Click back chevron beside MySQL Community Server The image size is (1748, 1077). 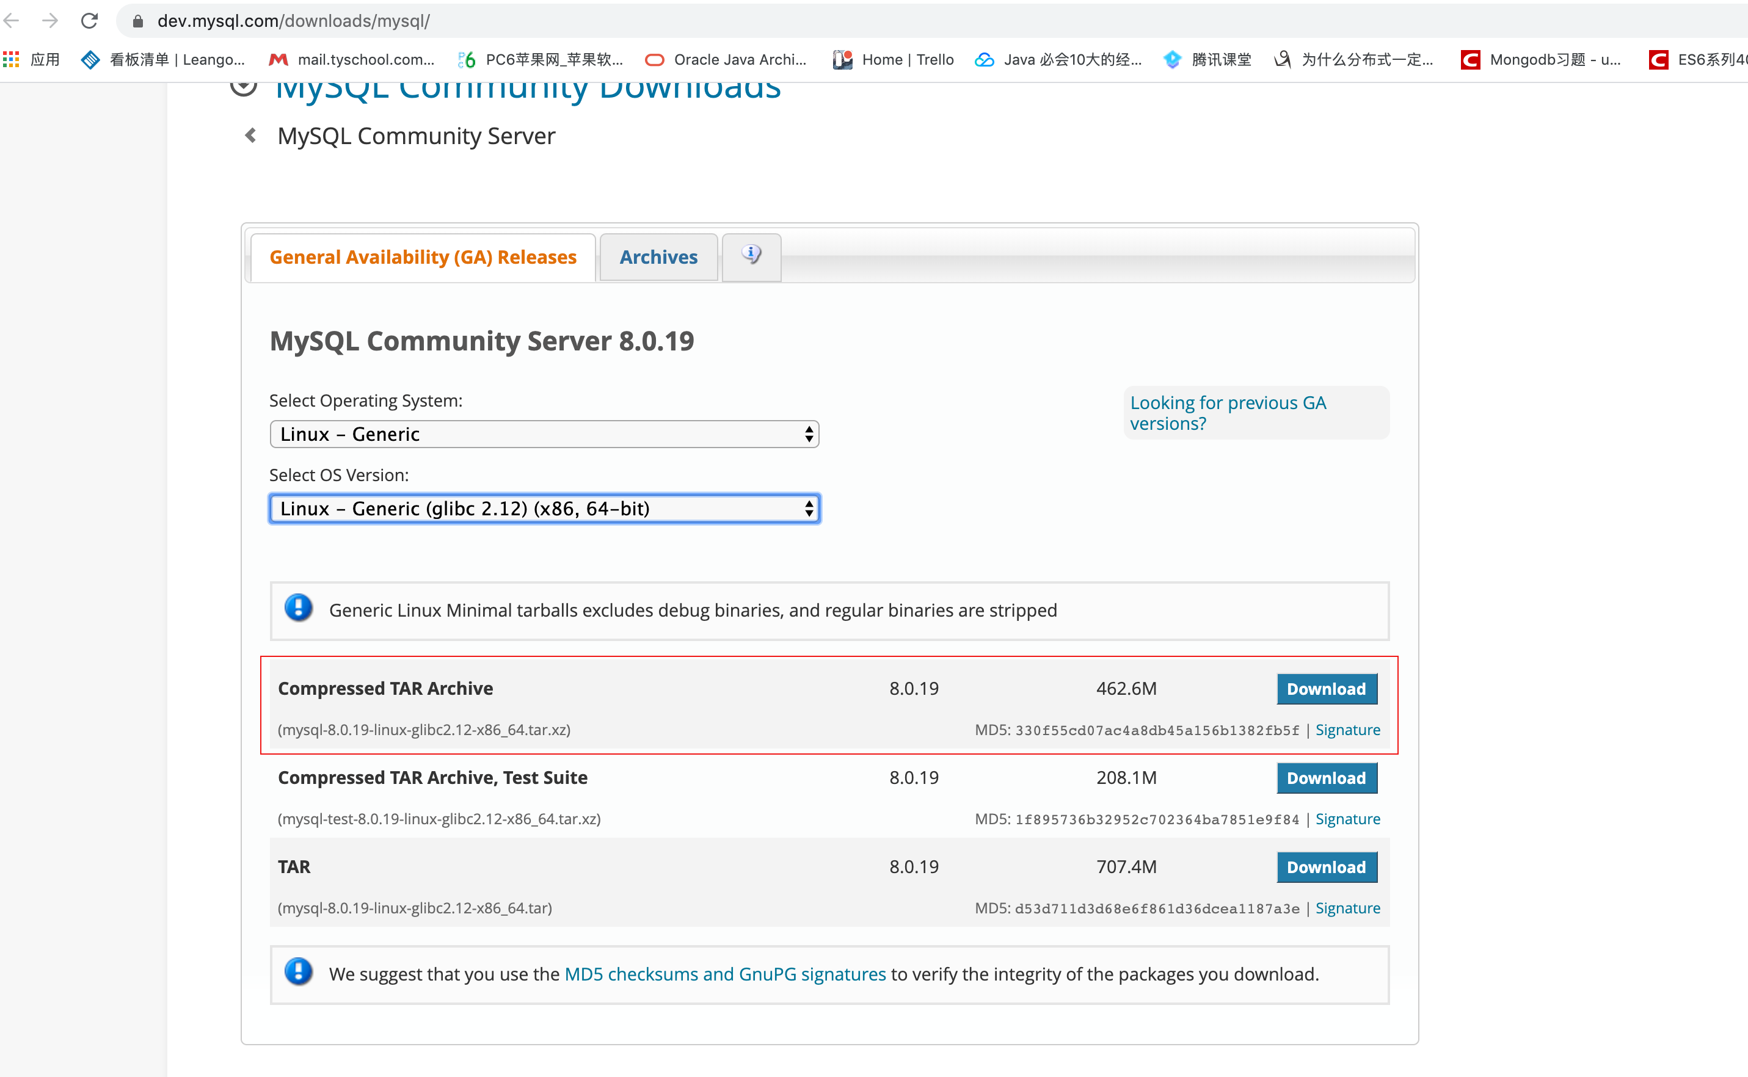tap(251, 136)
